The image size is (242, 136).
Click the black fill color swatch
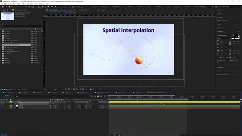pos(236,36)
